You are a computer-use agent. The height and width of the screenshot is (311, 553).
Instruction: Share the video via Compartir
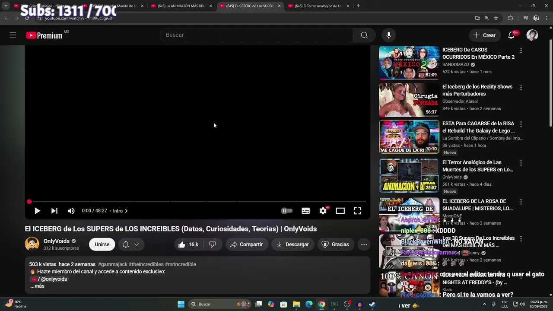click(246, 244)
